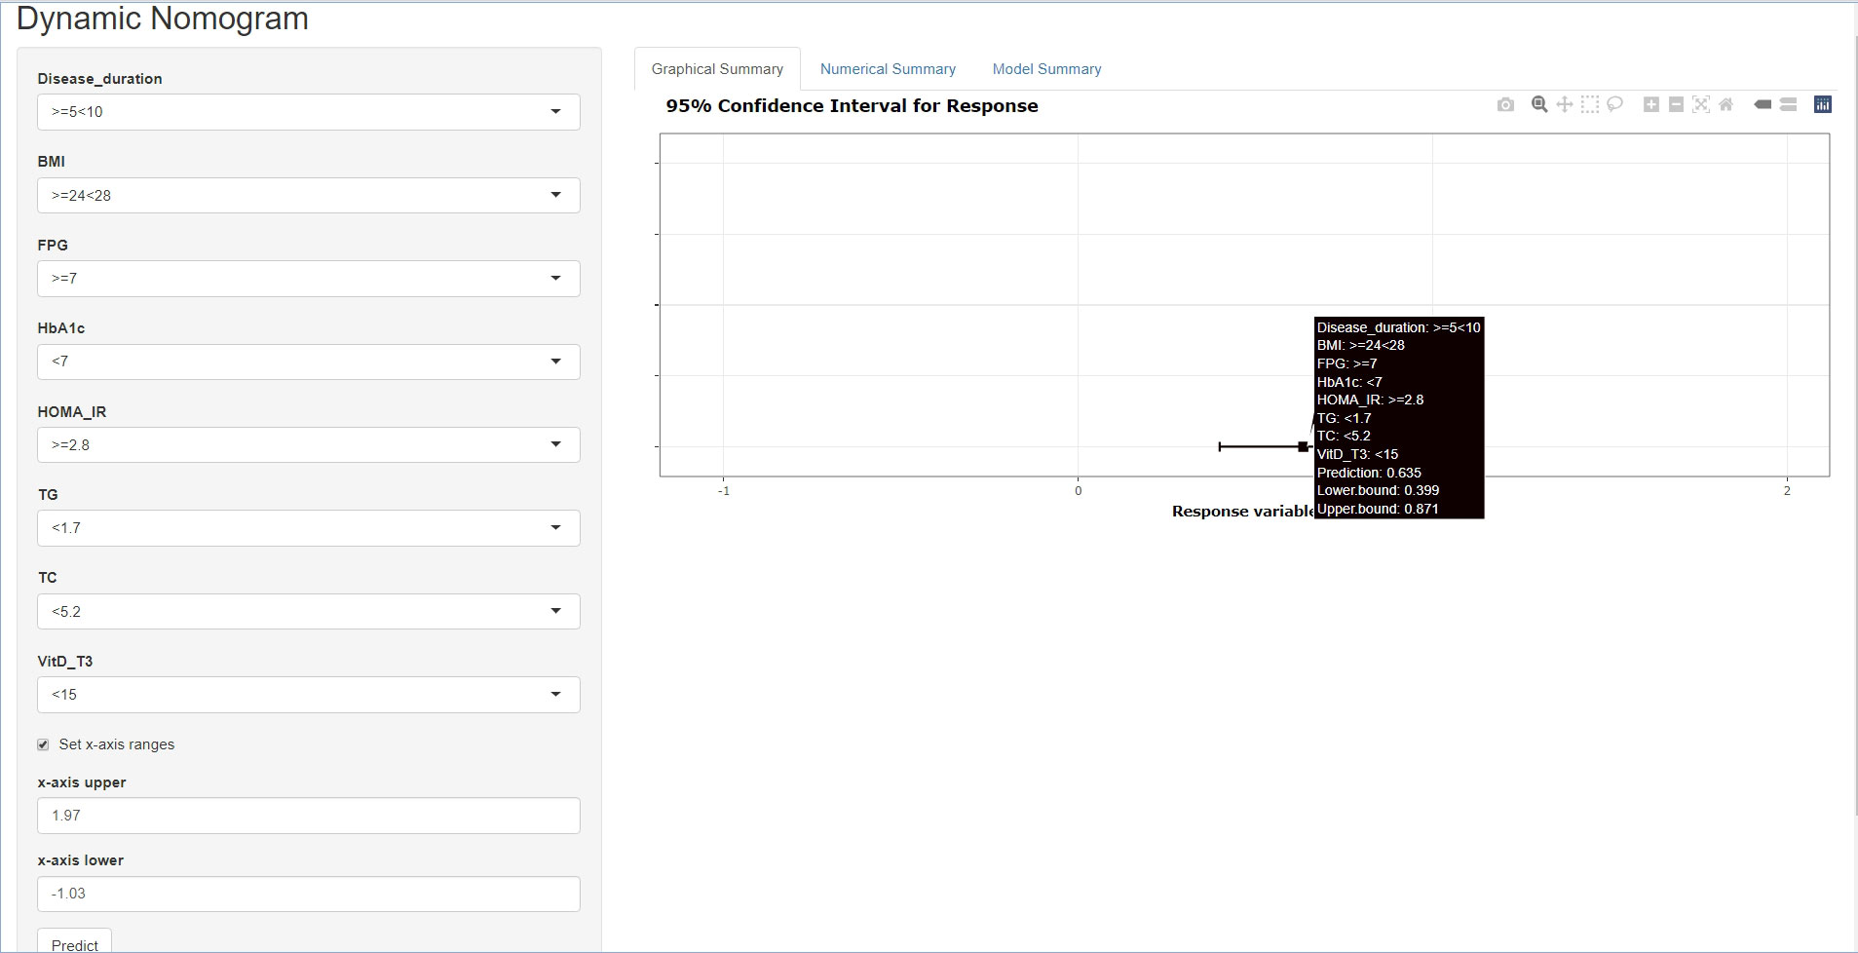Select the Zoom magnifier tool
Image resolution: width=1858 pixels, height=953 pixels.
point(1539,104)
